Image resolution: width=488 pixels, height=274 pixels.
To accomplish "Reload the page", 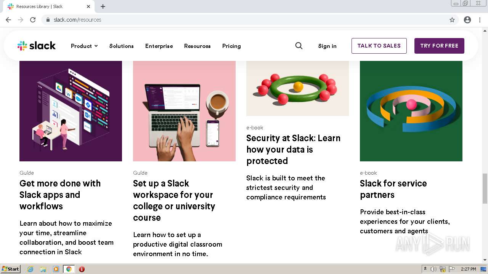I will (33, 20).
